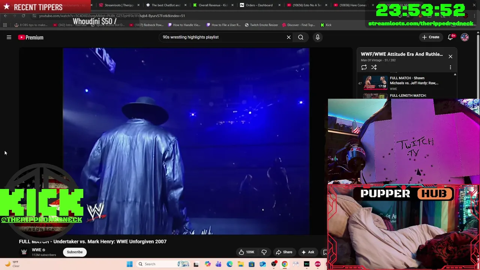The width and height of the screenshot is (480, 270).
Task: Open the WWE channel avatar
Action: pyautogui.click(x=24, y=252)
